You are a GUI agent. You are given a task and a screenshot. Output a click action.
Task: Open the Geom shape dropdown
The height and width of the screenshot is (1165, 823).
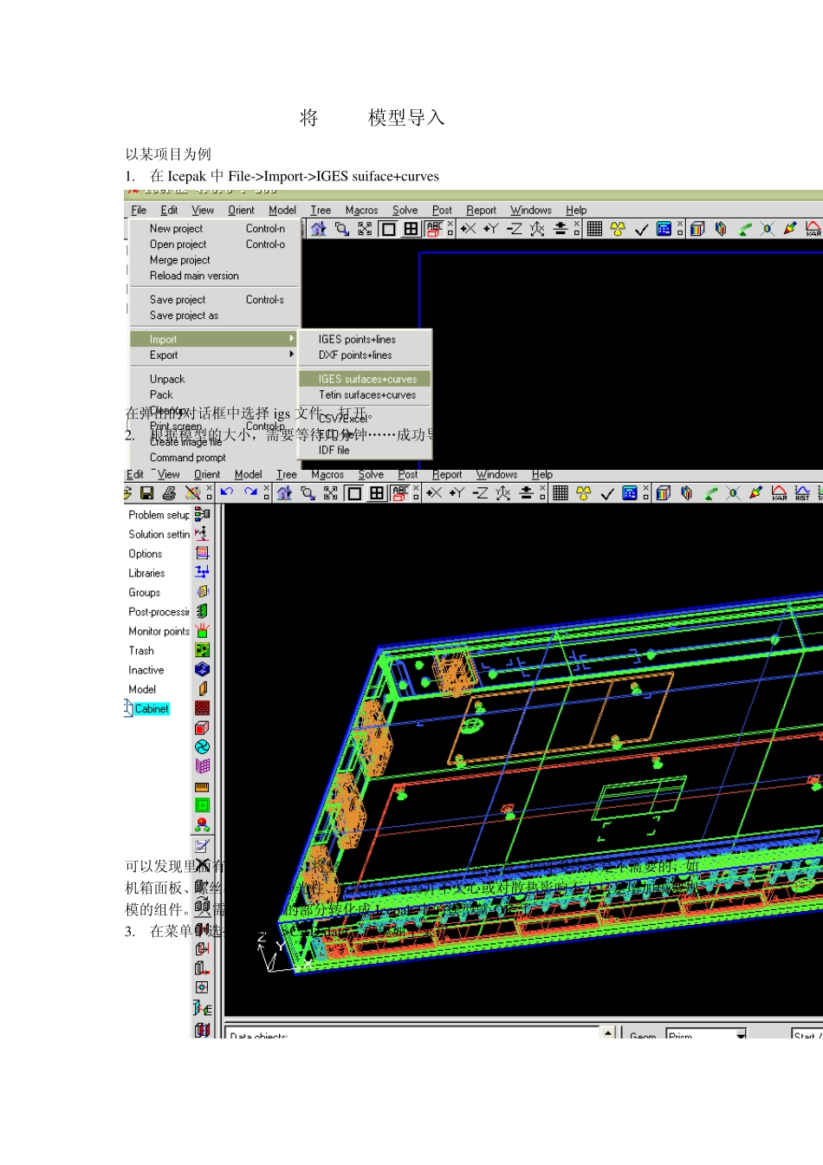coord(741,1035)
